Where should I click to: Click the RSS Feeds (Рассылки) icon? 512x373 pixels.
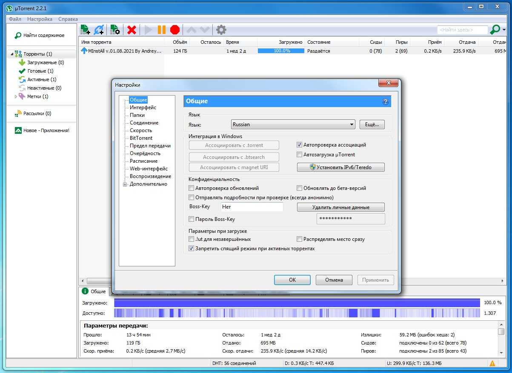(x=18, y=113)
